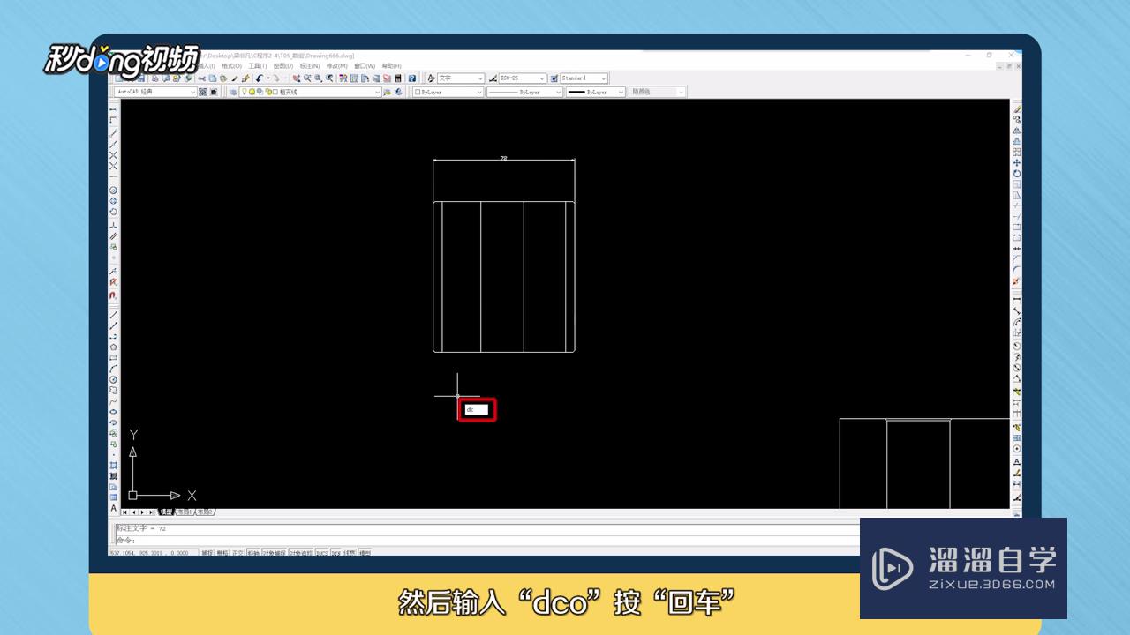Image resolution: width=1130 pixels, height=635 pixels.
Task: Open the Layer Properties Manager
Action: click(233, 93)
